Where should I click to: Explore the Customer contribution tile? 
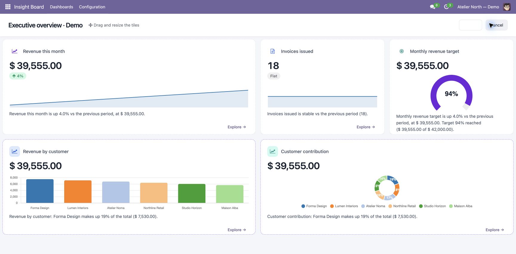(x=495, y=230)
